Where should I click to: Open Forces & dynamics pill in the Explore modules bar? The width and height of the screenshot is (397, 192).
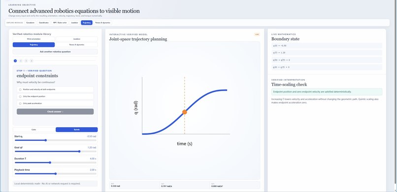(x=102, y=23)
